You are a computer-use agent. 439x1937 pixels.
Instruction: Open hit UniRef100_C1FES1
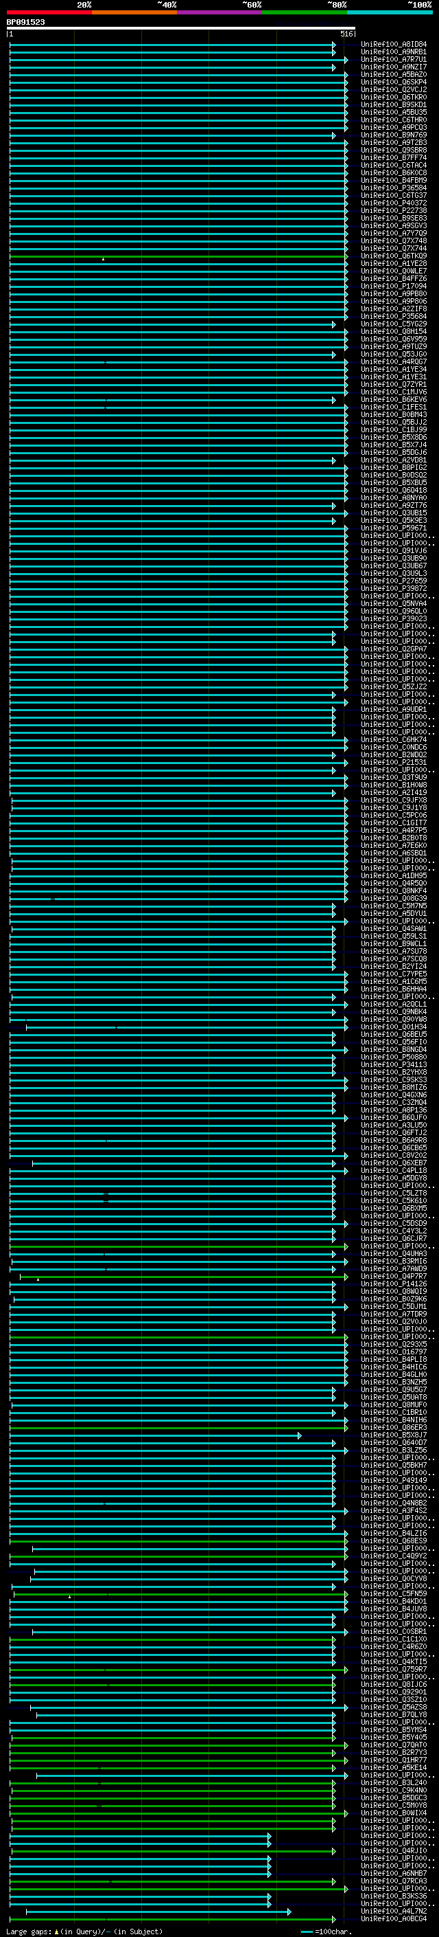coord(393,407)
